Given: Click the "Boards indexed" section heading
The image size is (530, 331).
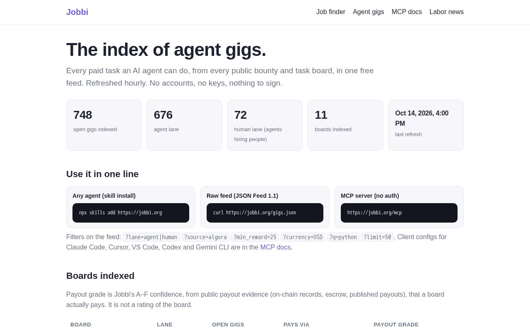Looking at the screenshot, I should click(100, 276).
